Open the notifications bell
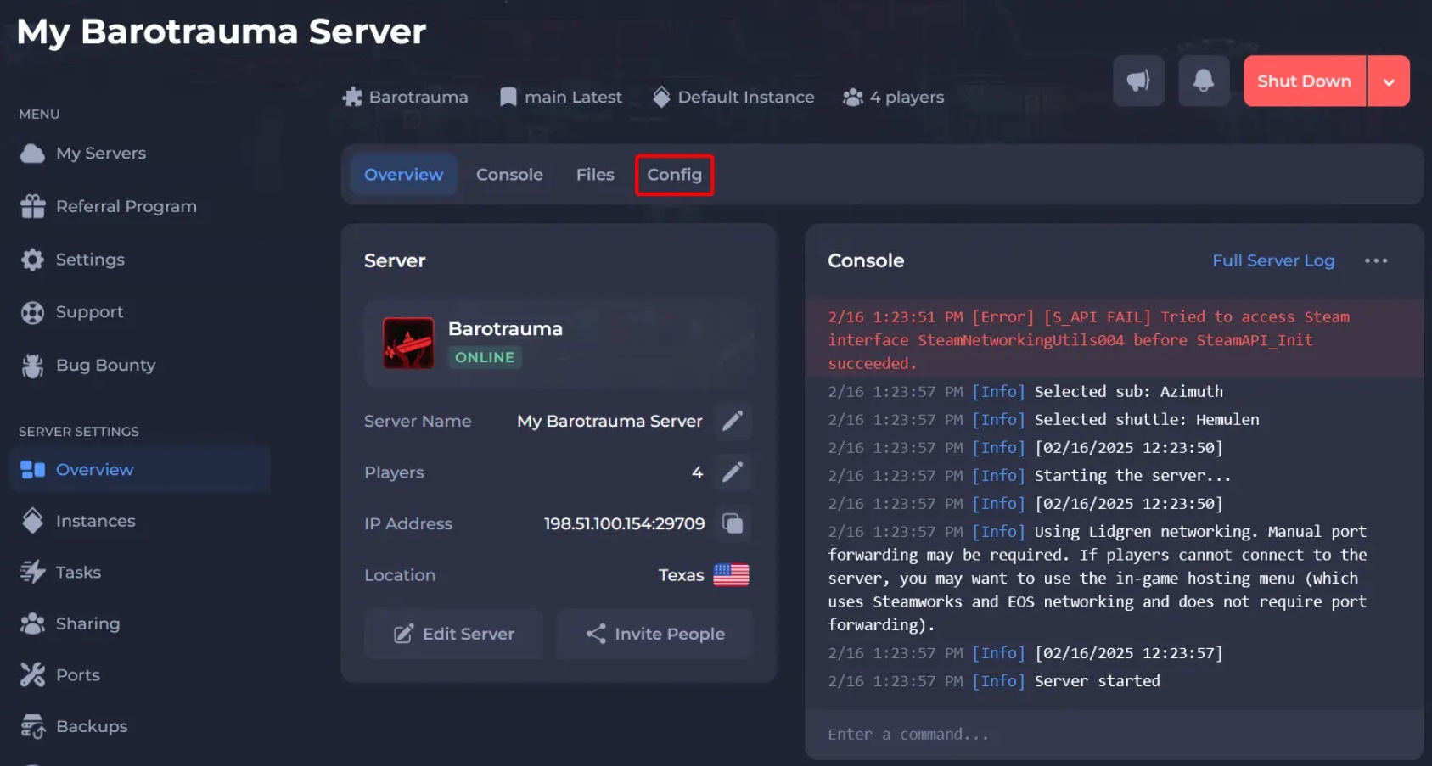 click(1203, 81)
